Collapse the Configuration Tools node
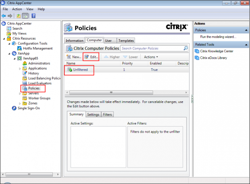The image size is (250, 184). (x=9, y=43)
